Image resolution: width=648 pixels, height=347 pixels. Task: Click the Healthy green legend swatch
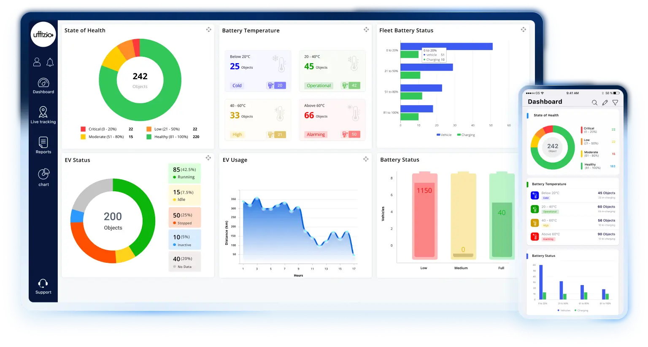click(x=149, y=137)
